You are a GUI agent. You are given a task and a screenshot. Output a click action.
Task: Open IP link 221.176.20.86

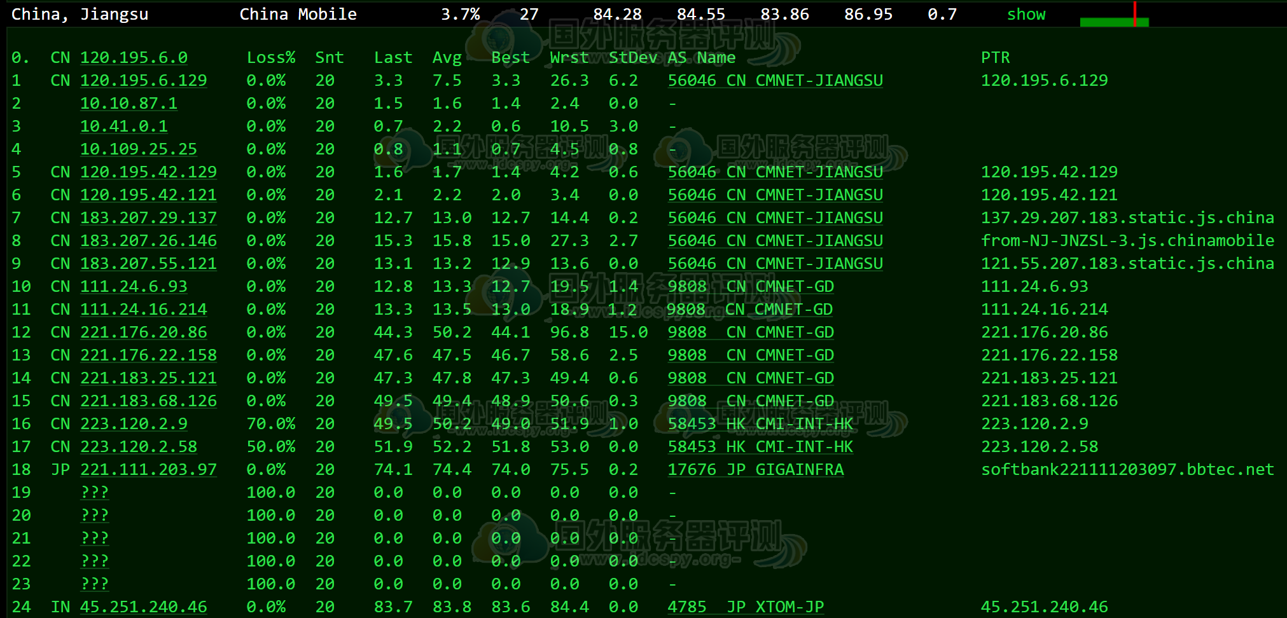pos(143,332)
